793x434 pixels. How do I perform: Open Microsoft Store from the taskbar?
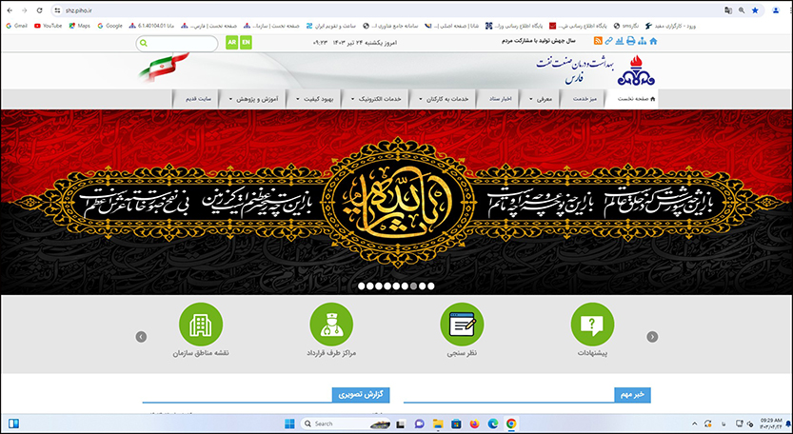tap(456, 424)
